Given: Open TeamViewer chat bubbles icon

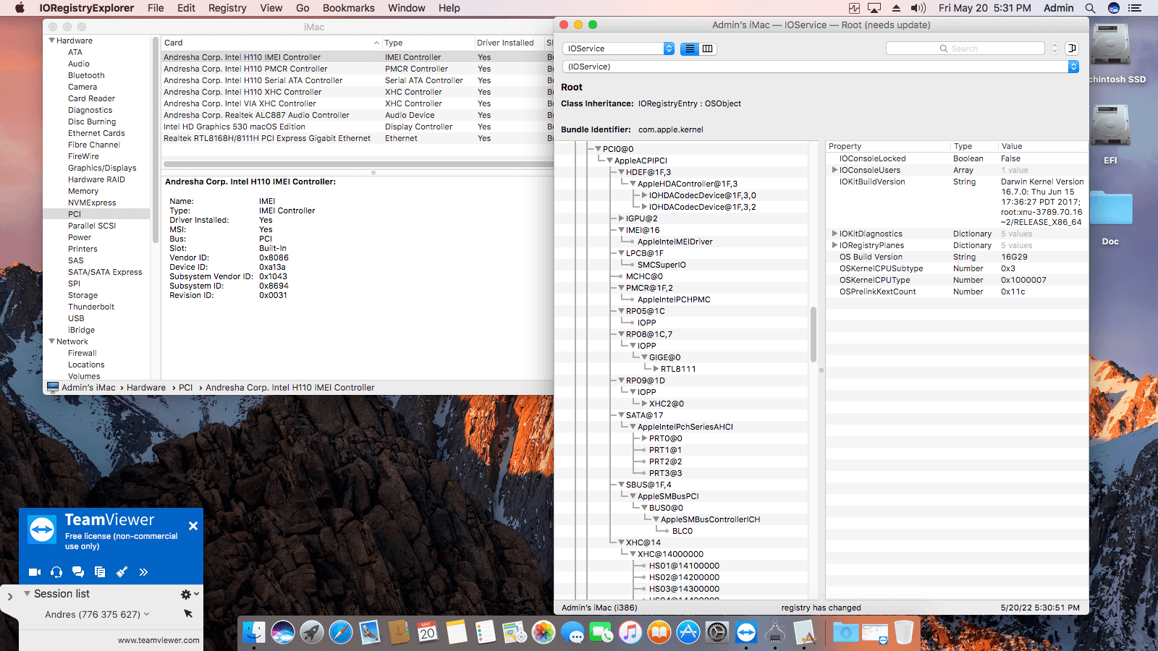Looking at the screenshot, I should coord(78,572).
